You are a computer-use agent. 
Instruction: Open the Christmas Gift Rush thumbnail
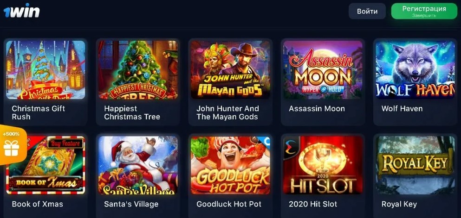point(45,70)
